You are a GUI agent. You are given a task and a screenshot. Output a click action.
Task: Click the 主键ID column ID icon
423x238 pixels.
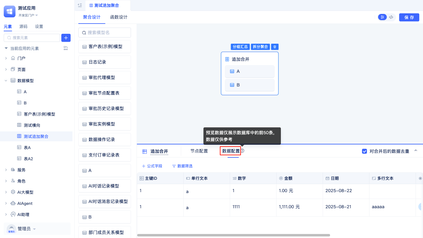[x=142, y=178]
